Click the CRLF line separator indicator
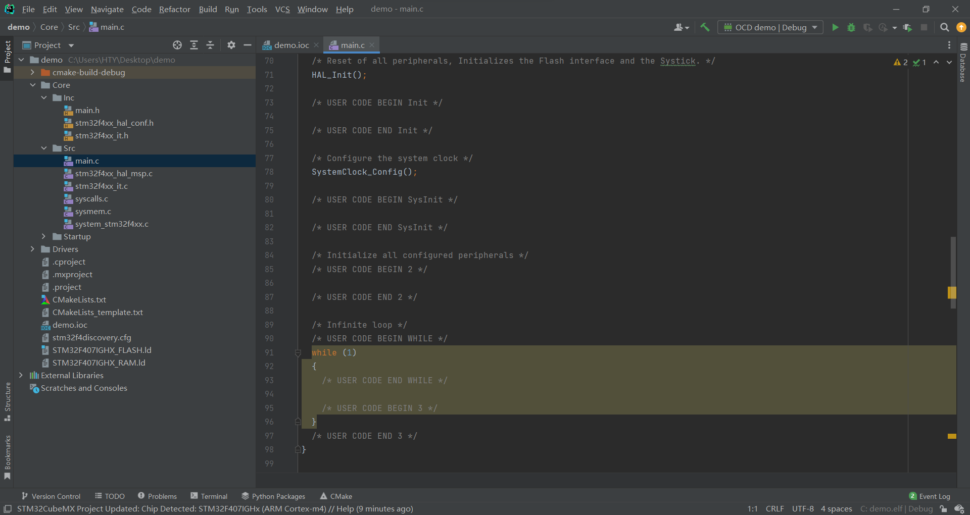970x515 pixels. pos(774,508)
